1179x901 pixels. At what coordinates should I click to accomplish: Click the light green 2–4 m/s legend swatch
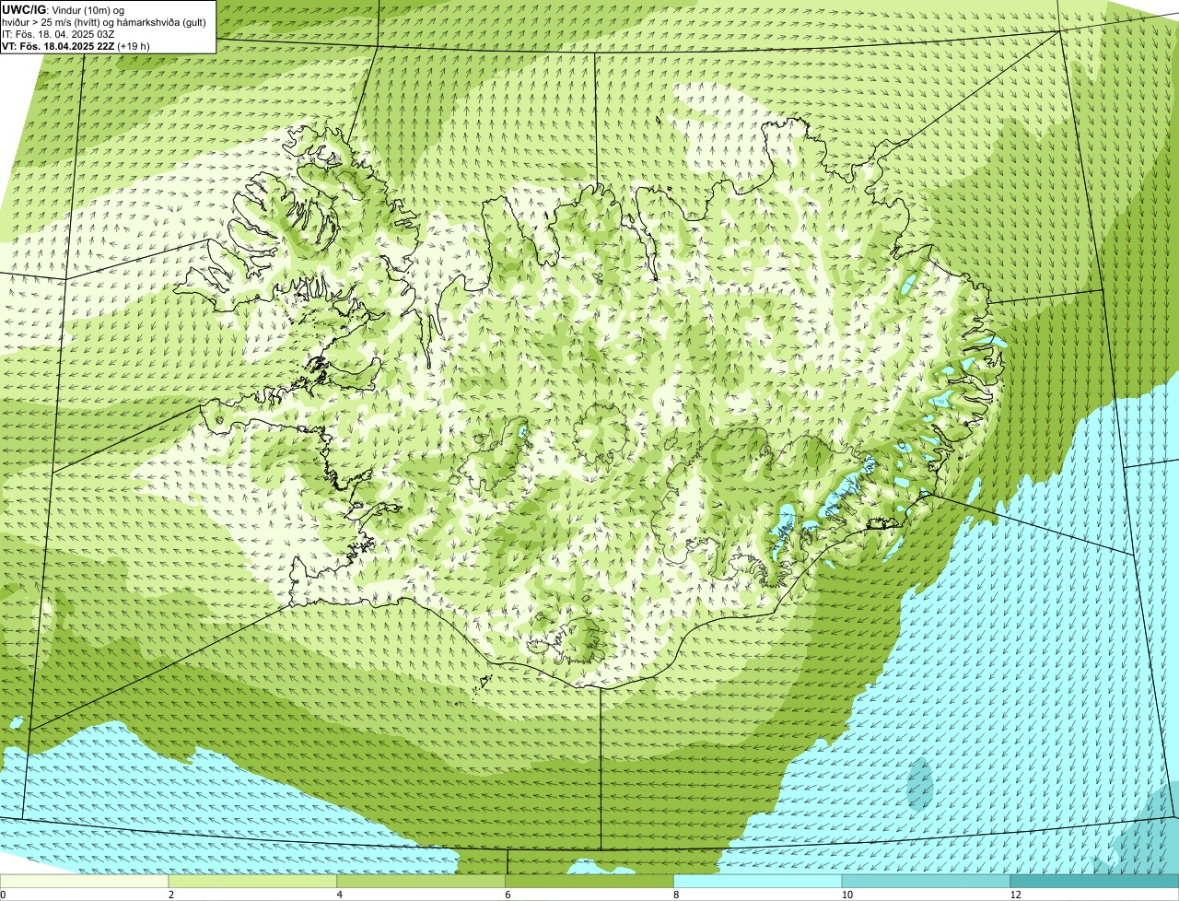click(253, 881)
